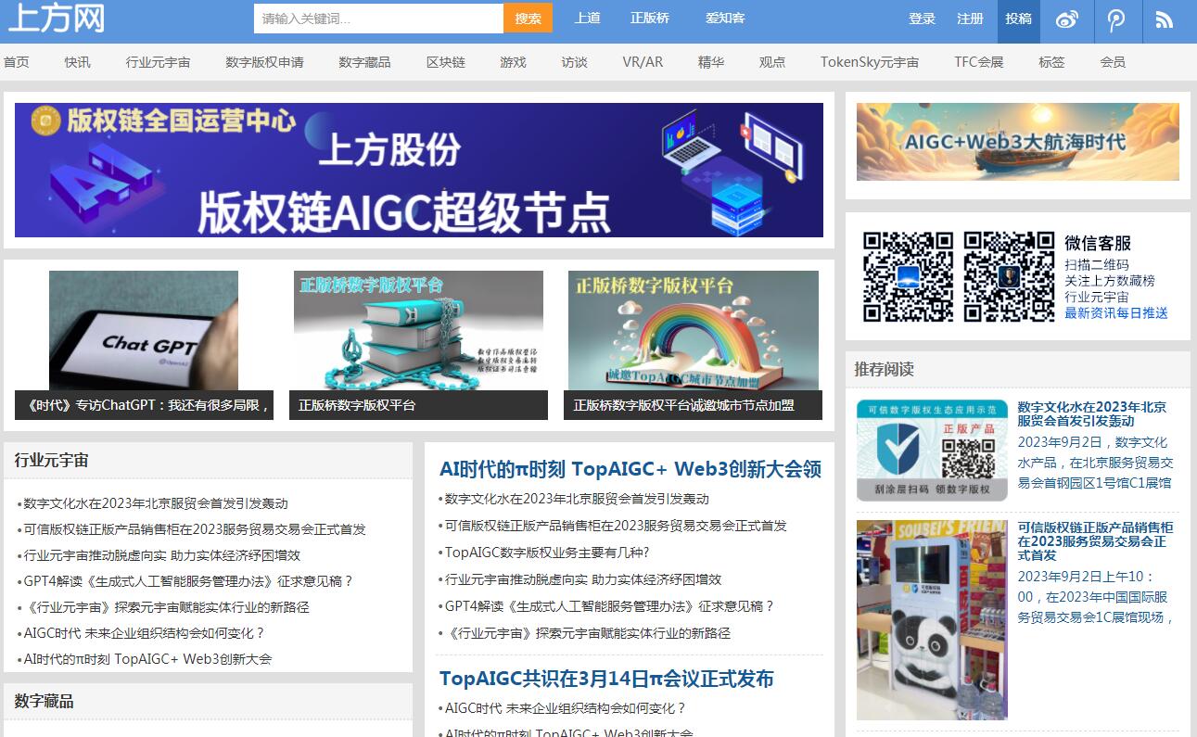Open recommended title 数字文化水在2023年北京服贸会首发引发轰动
The height and width of the screenshot is (737, 1197).
click(x=1092, y=413)
